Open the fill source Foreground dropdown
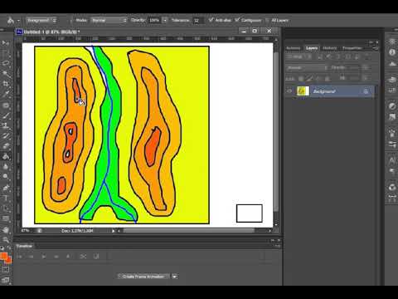The height and width of the screenshot is (299, 398). (x=41, y=20)
